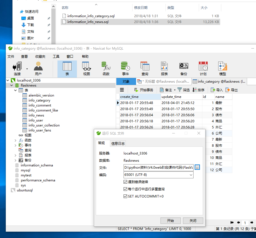Viewport: 256px width, 238px height.
Task: Uncheck 遇到错误继续 in the SQL dialog
Action: tap(125, 182)
